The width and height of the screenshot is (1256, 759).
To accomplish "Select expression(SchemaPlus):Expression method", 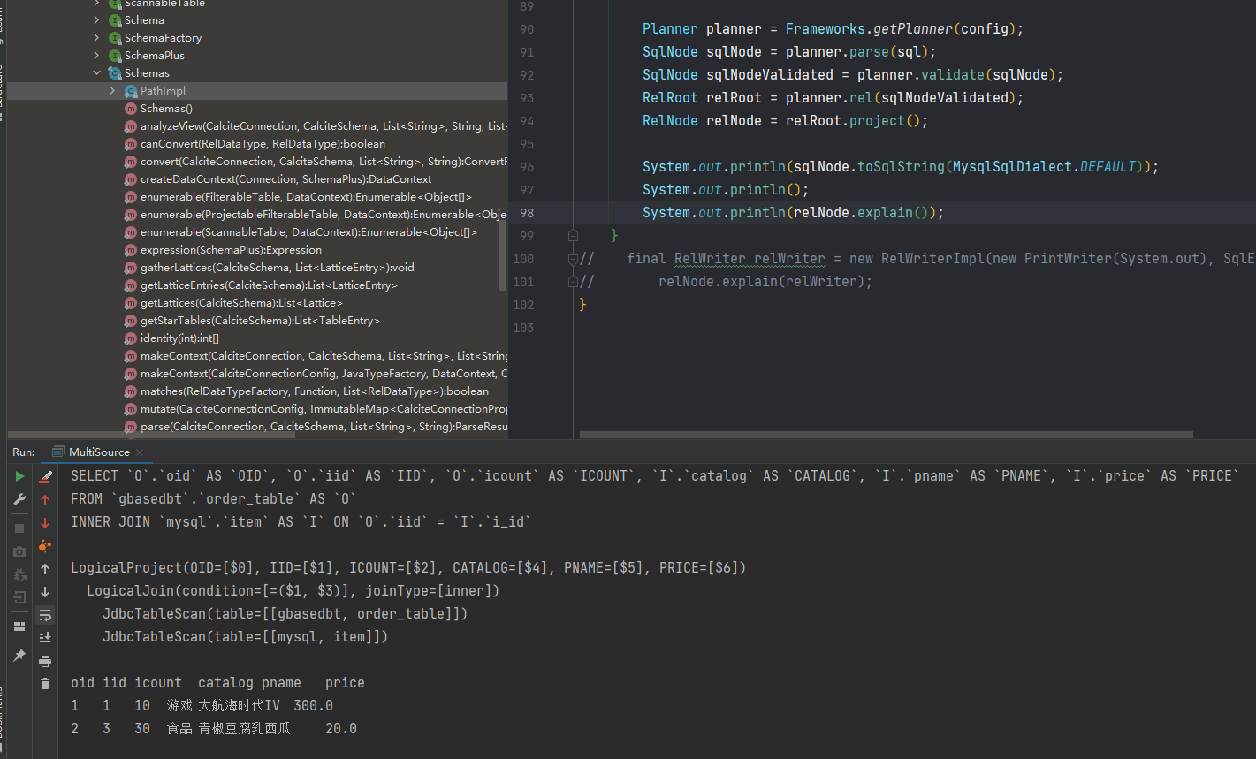I will (x=231, y=250).
